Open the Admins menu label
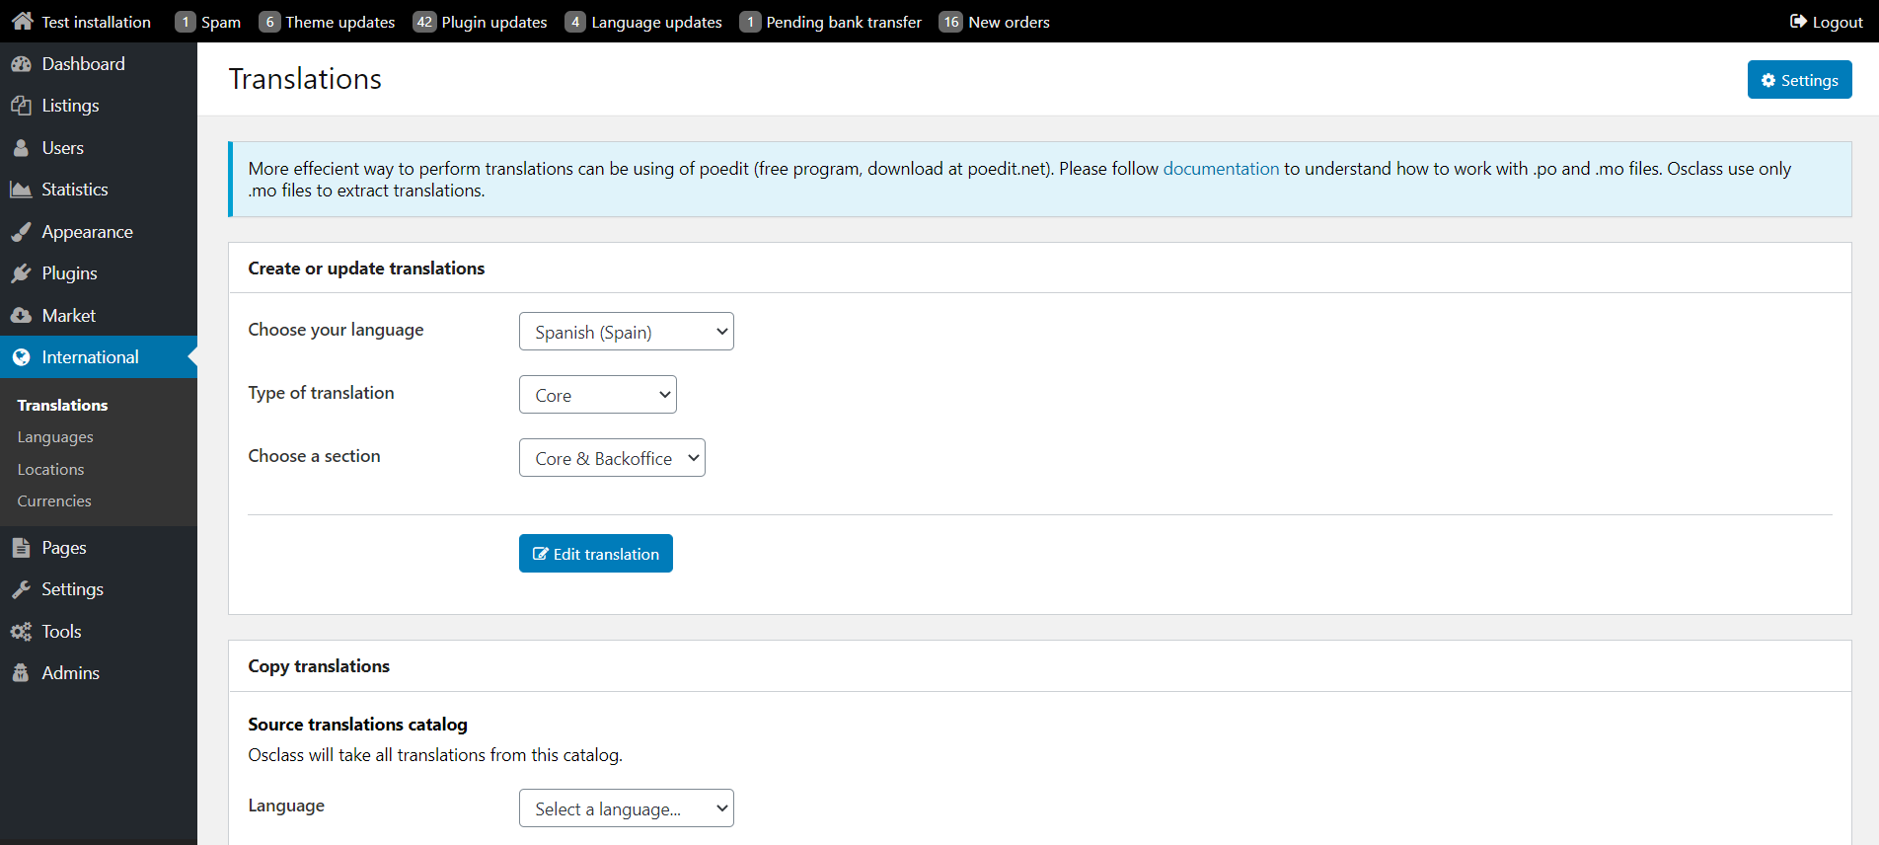The width and height of the screenshot is (1879, 845). pos(70,673)
